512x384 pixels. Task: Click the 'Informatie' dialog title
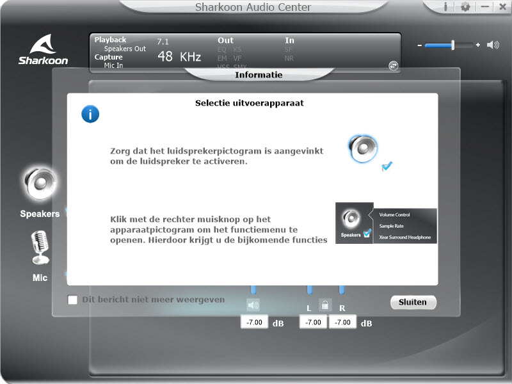pyautogui.click(x=259, y=75)
